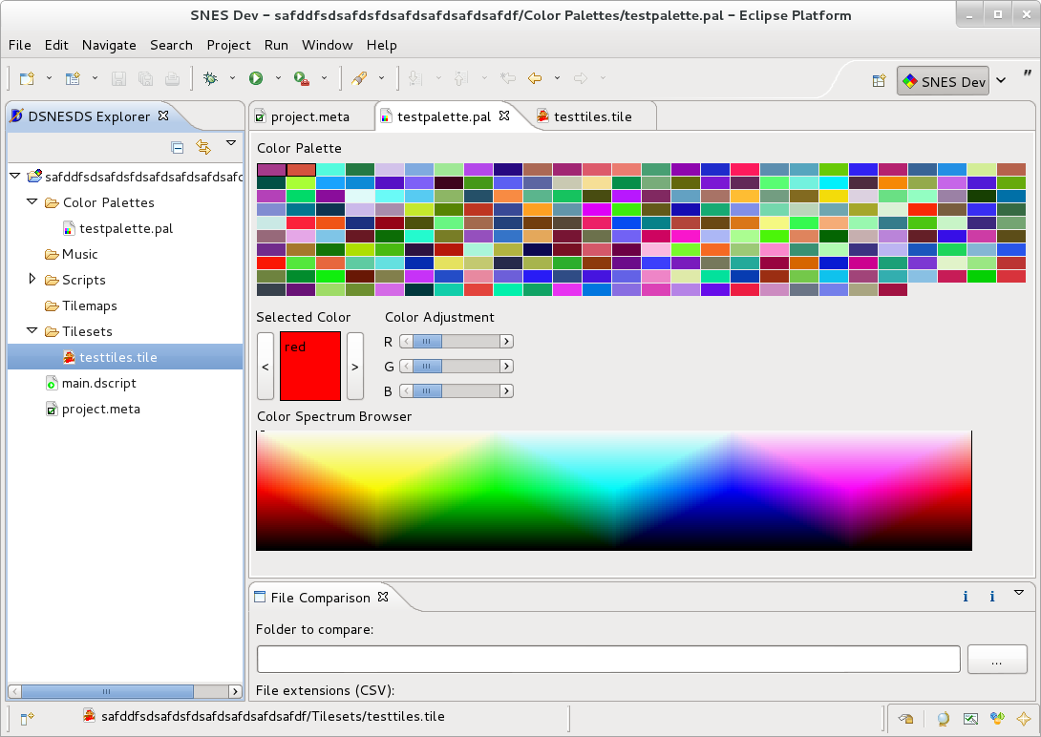
Task: Click the yellow Back navigation arrow
Action: tap(535, 78)
